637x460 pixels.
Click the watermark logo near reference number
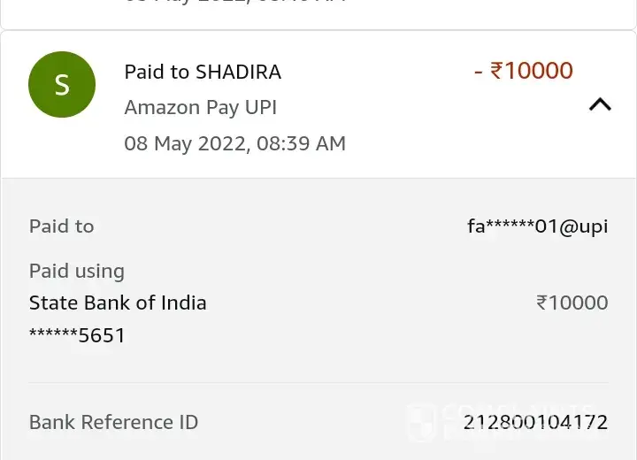(422, 422)
